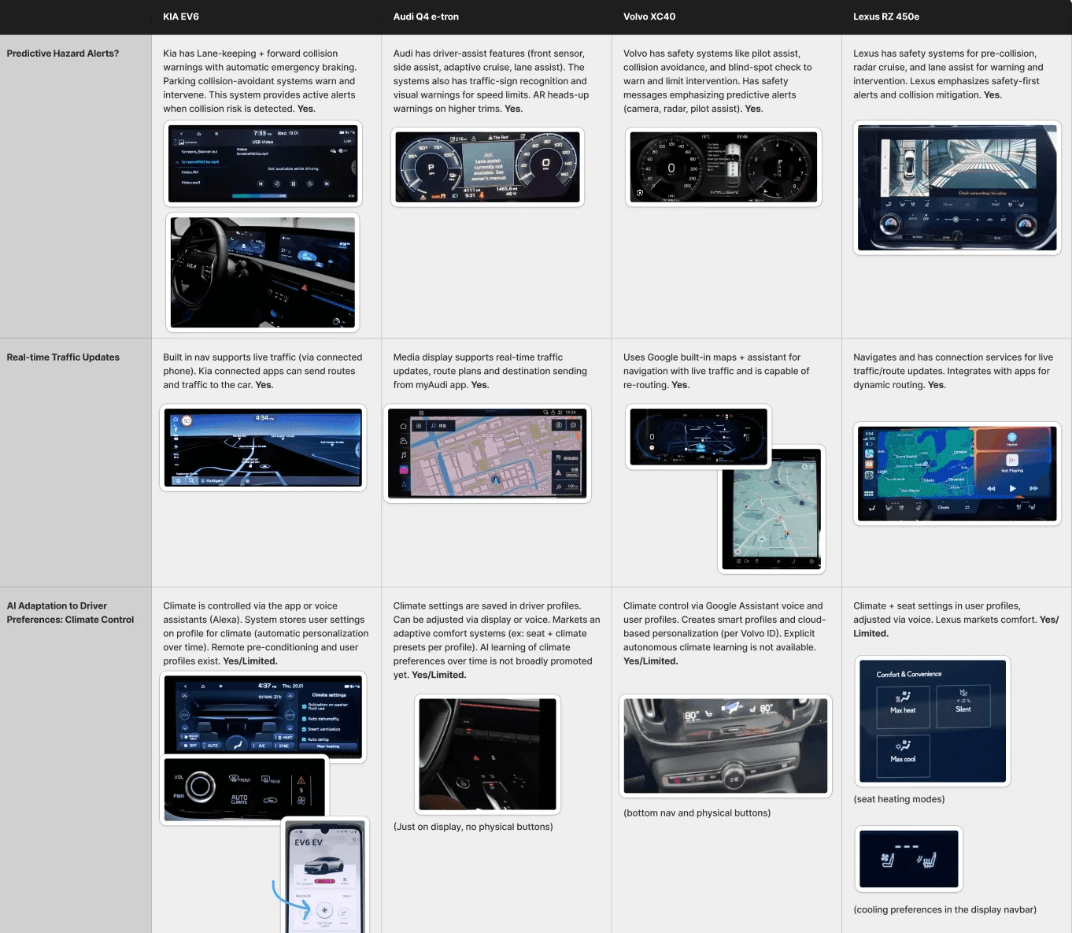Toggle the Smart ventilation checkbox

[x=304, y=729]
